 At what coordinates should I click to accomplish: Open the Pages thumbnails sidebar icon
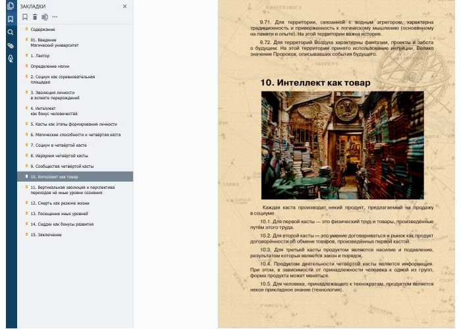pos(11,6)
